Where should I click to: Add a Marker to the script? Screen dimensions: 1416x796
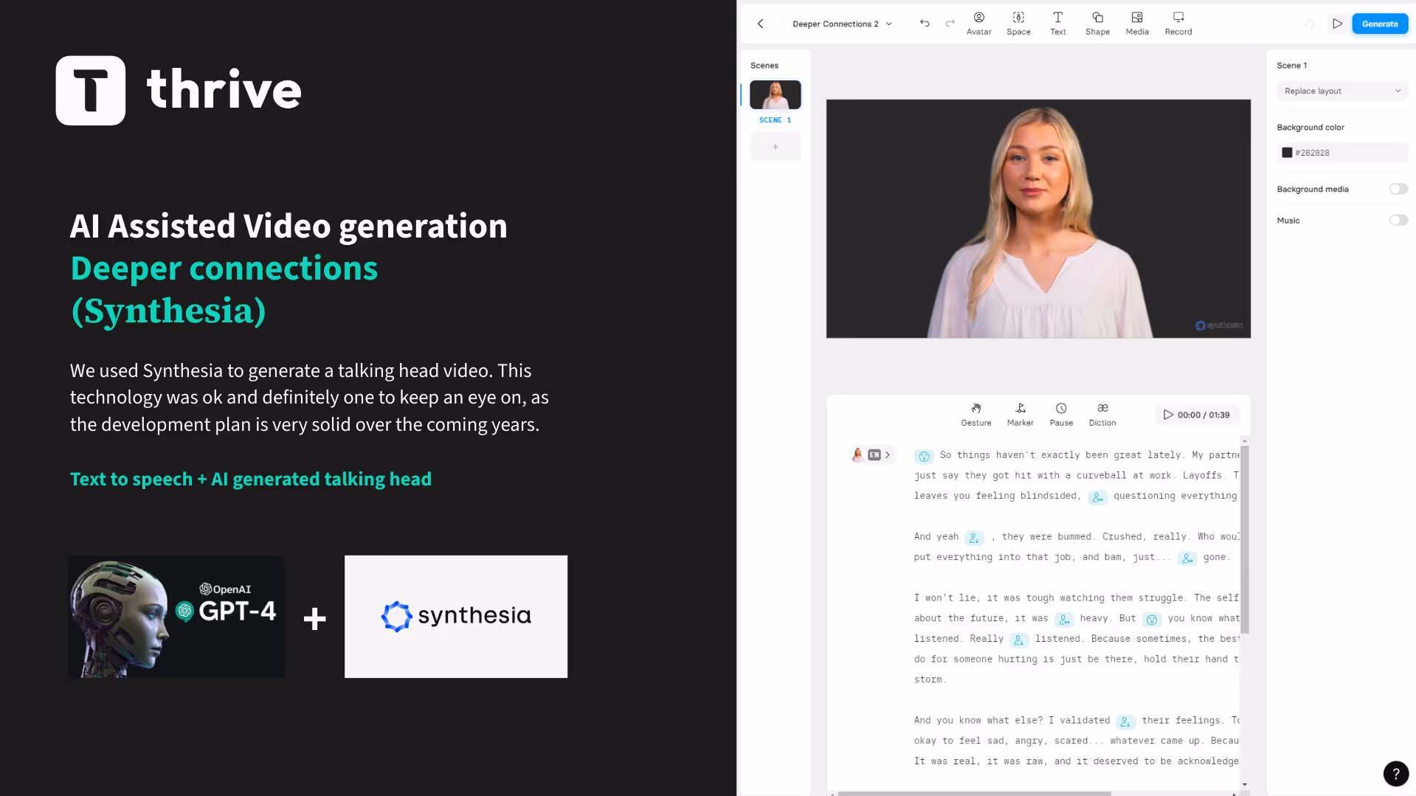pos(1020,415)
